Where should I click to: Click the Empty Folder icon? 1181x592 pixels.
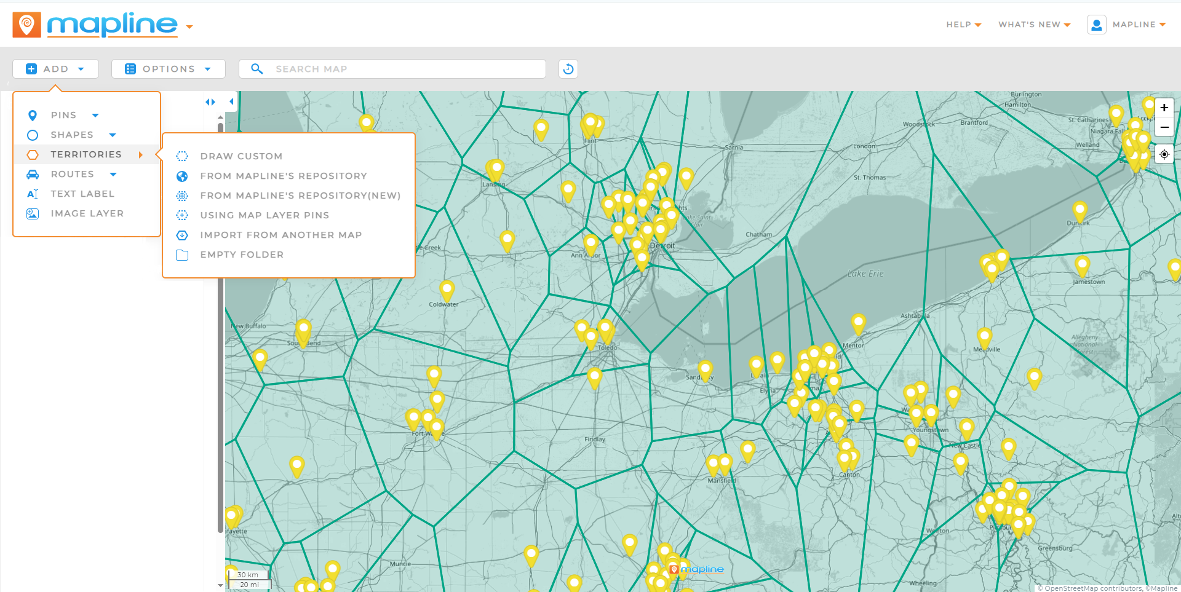tap(182, 255)
